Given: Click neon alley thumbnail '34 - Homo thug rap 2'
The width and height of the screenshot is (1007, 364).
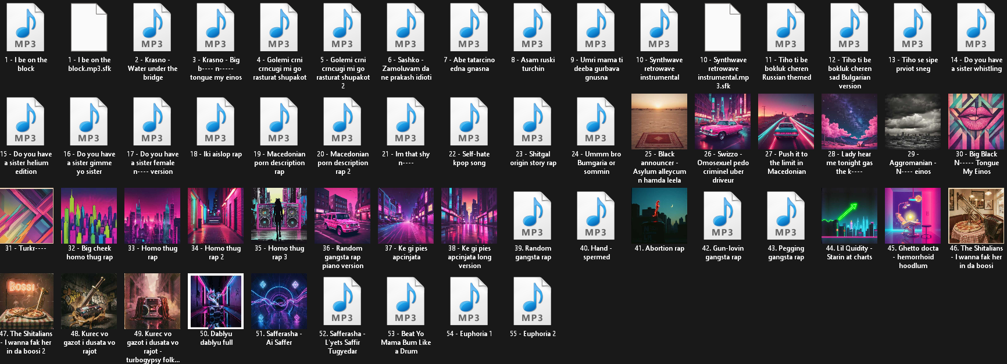Looking at the screenshot, I should 216,216.
